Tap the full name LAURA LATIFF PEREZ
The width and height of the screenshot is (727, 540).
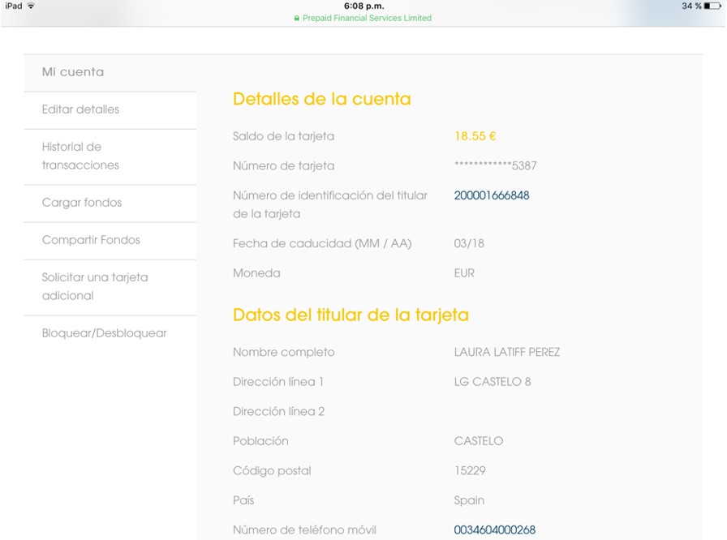[507, 352]
